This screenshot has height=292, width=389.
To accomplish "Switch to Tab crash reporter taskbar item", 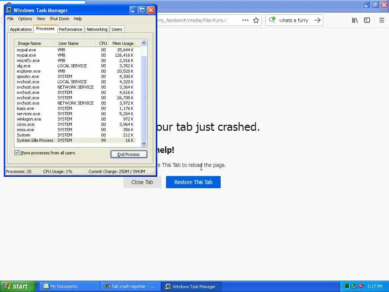I will pyautogui.click(x=130, y=286).
